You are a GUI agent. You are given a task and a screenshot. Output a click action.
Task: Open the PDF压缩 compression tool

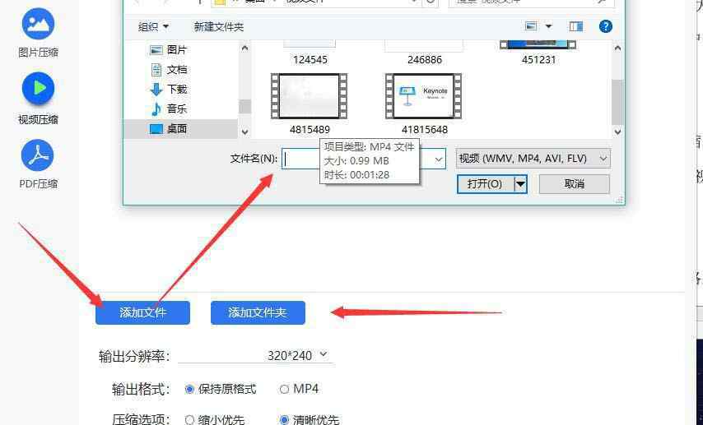[38, 155]
